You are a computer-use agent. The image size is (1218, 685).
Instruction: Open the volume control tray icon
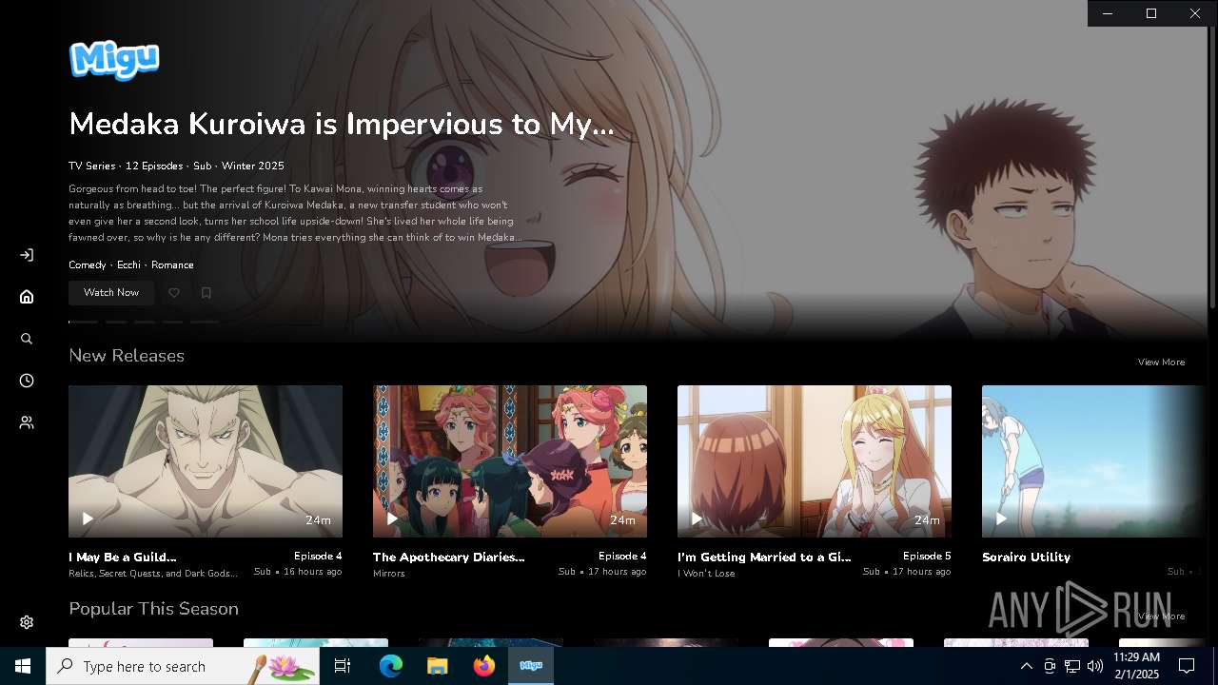1095,666
